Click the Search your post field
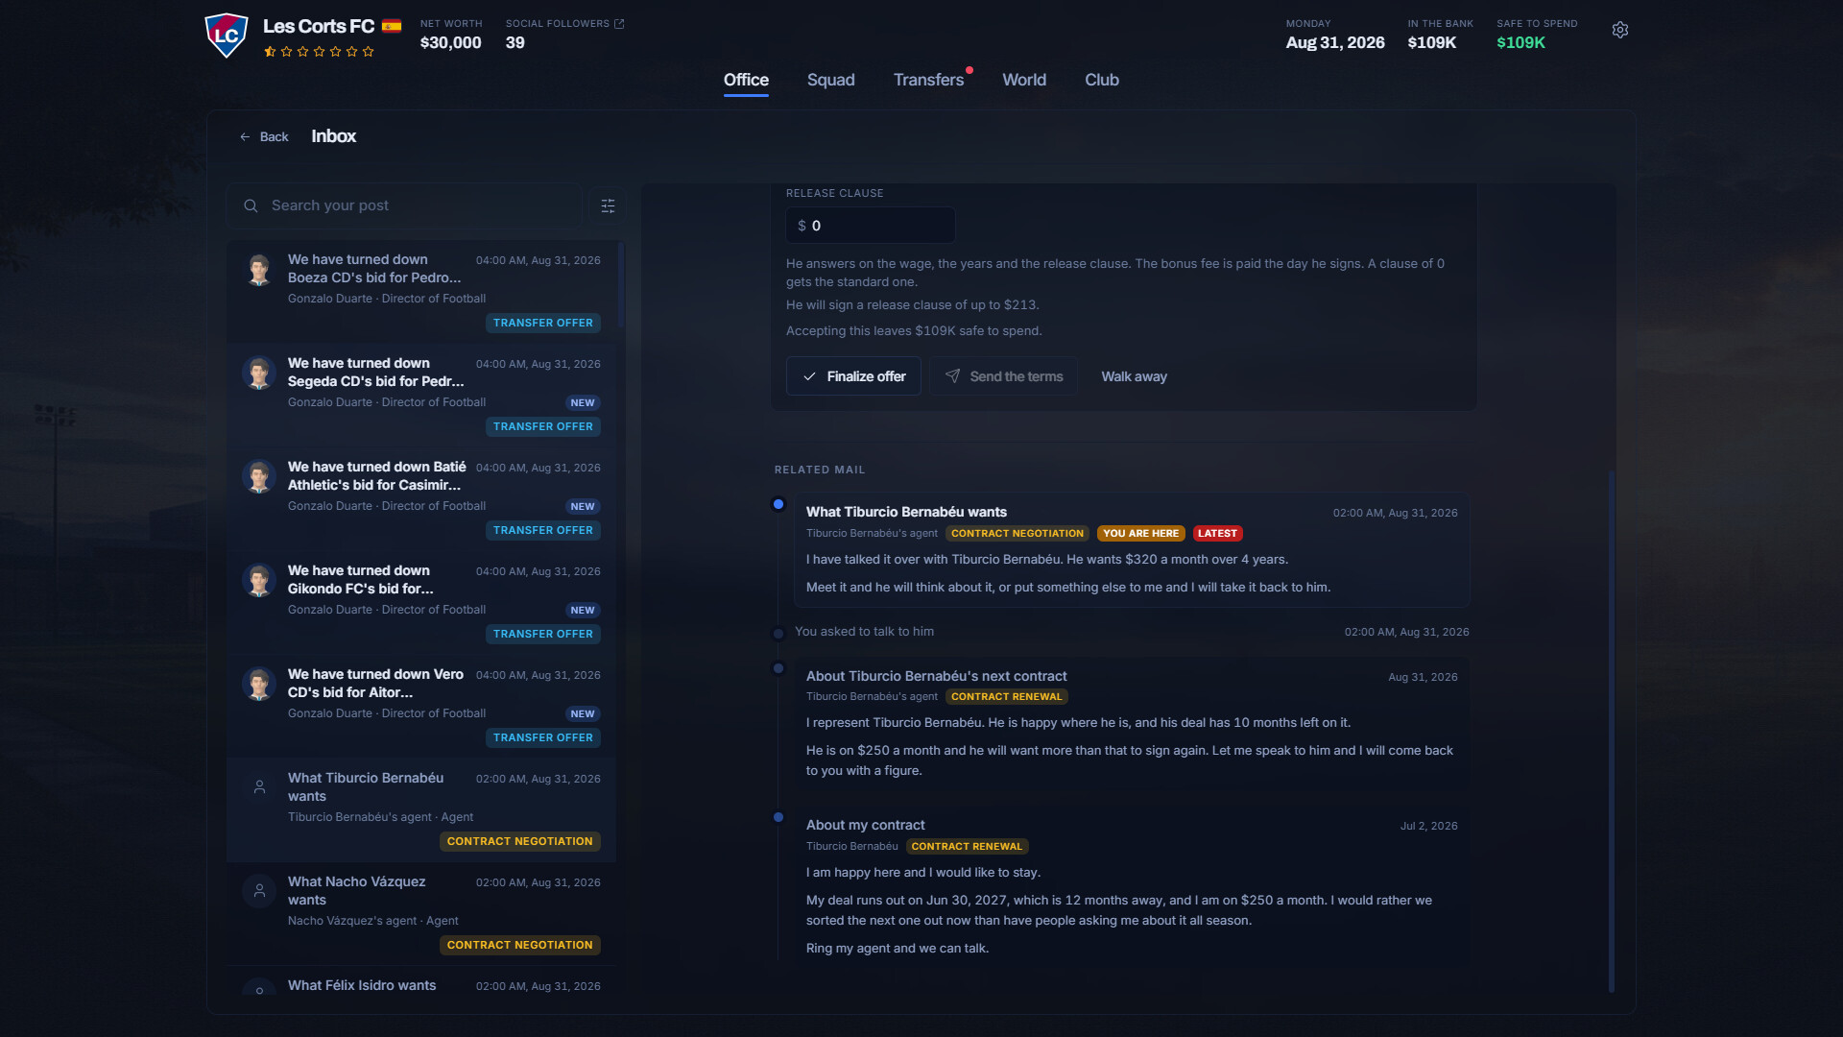 click(x=404, y=205)
